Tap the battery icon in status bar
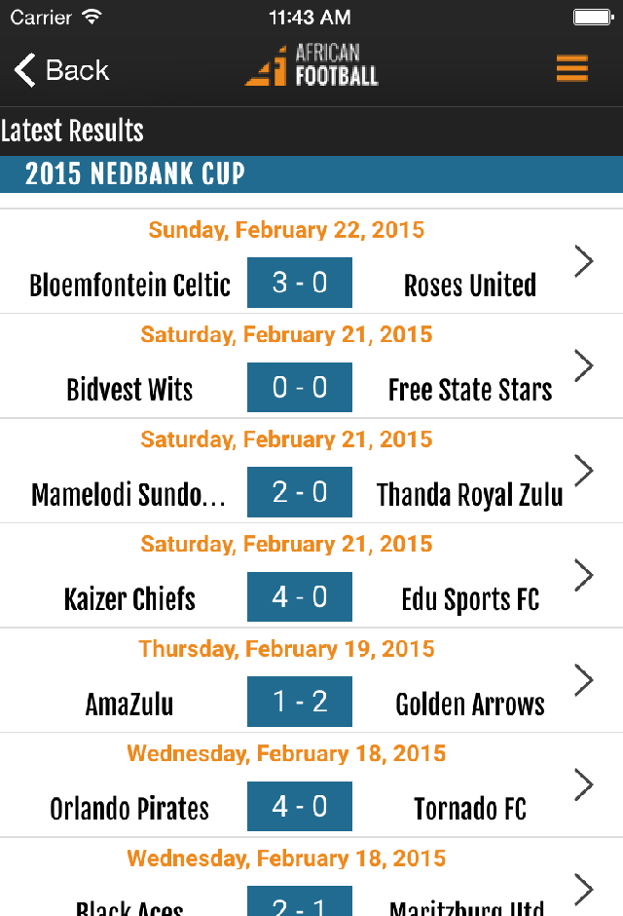 [x=592, y=18]
